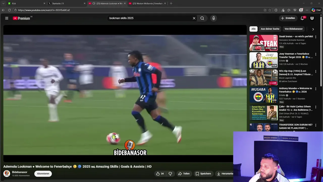Open the browser profile picture
Viewport: 323px width, 182px height.
pyautogui.click(x=301, y=10)
